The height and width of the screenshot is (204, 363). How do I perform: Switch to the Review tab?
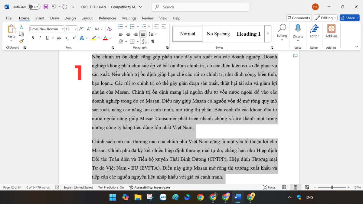(x=148, y=18)
